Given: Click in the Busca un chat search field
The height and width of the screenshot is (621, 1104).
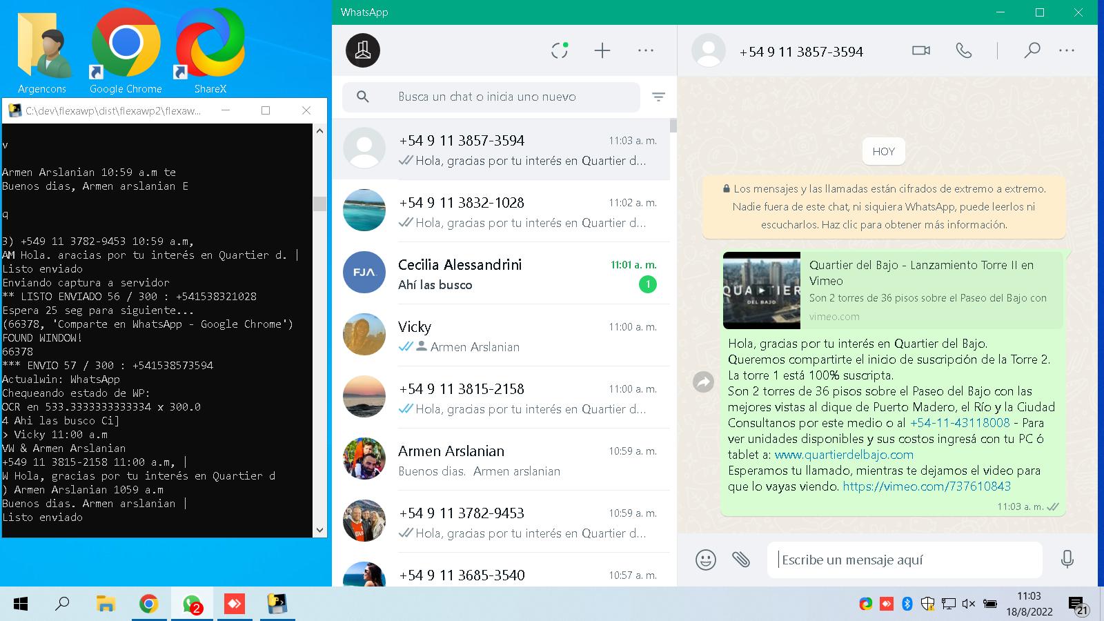Looking at the screenshot, I should pos(491,97).
